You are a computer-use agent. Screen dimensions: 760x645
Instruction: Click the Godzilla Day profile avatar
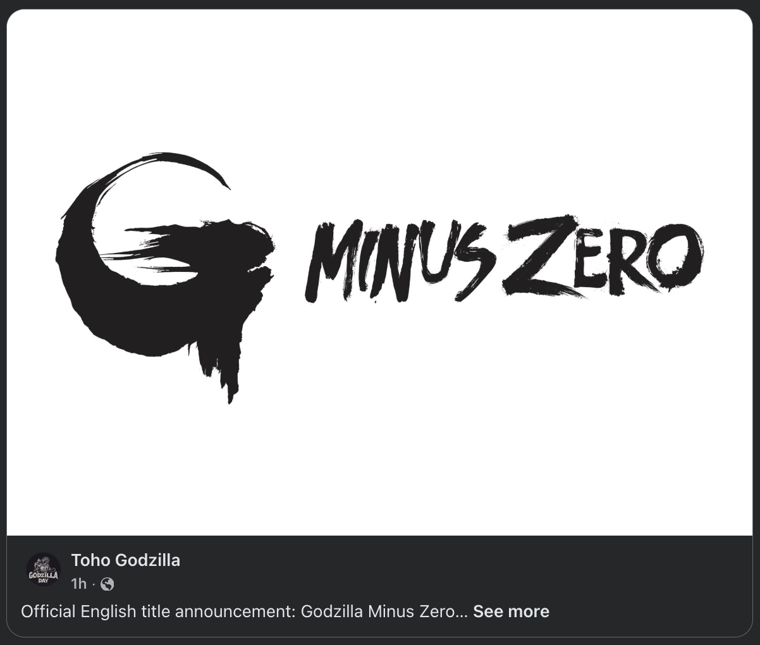point(44,570)
